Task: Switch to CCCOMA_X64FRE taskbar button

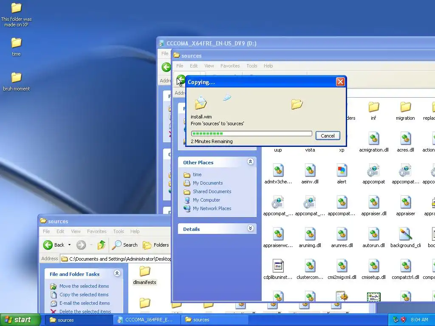Action: pos(147,320)
